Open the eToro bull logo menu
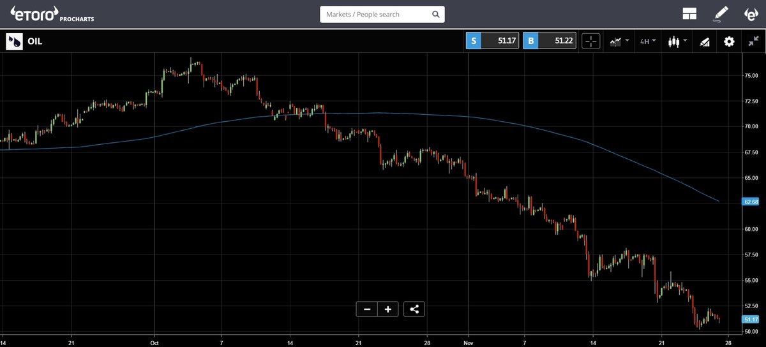The width and height of the screenshot is (766, 347). click(751, 14)
